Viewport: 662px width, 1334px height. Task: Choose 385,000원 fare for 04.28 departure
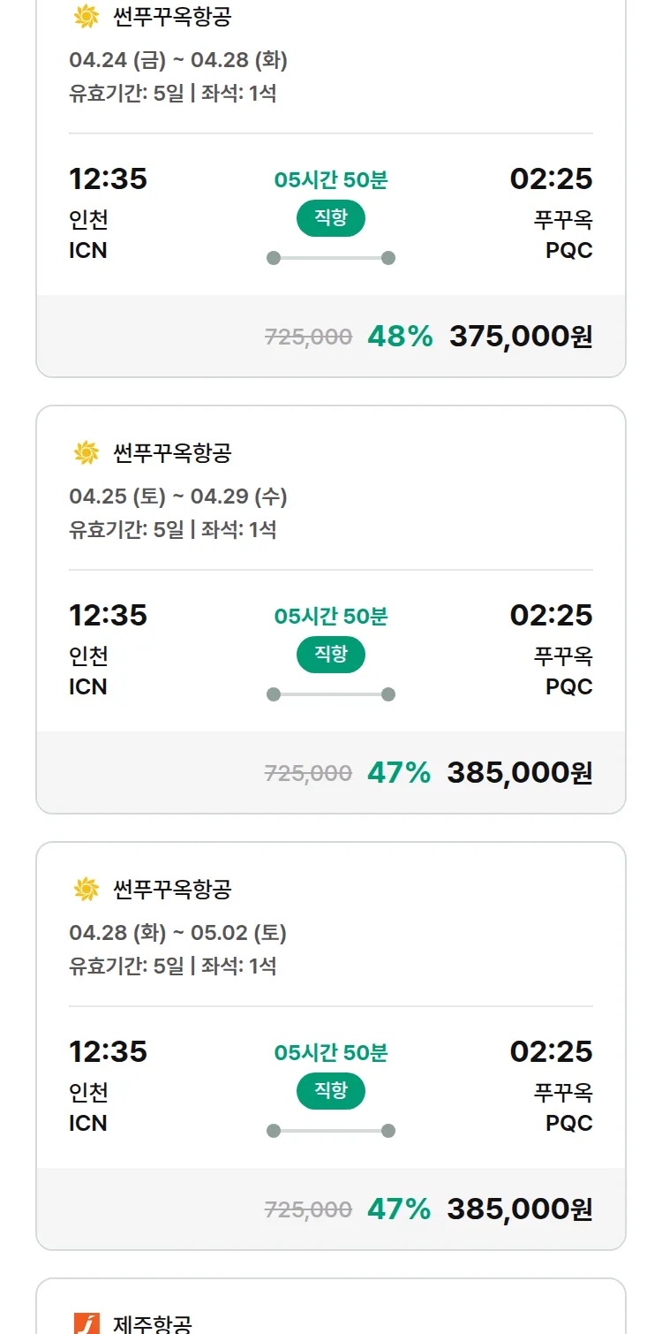click(x=519, y=1209)
